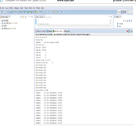Expand the ocm_ddr3_bsp project node
Viewport: 136px width, 126px height.
1,23
